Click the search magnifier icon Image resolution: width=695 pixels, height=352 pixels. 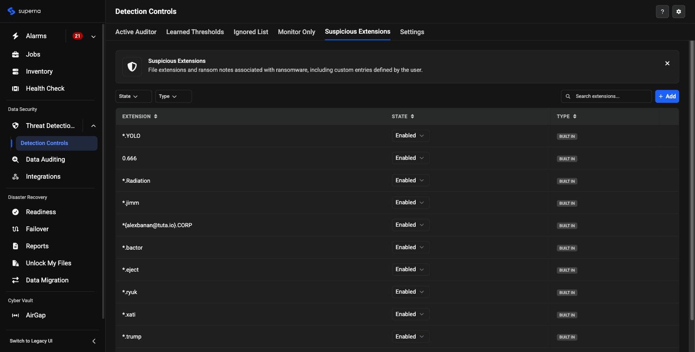568,97
